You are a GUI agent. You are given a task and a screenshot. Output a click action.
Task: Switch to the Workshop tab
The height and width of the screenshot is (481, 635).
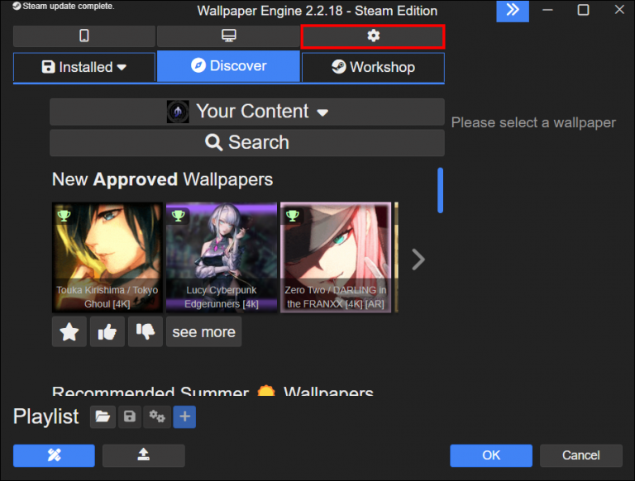(x=373, y=67)
